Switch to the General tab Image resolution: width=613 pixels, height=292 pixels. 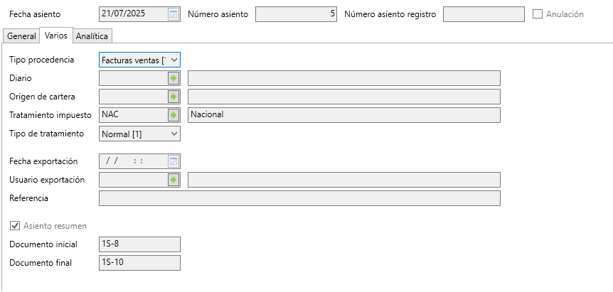tap(21, 36)
